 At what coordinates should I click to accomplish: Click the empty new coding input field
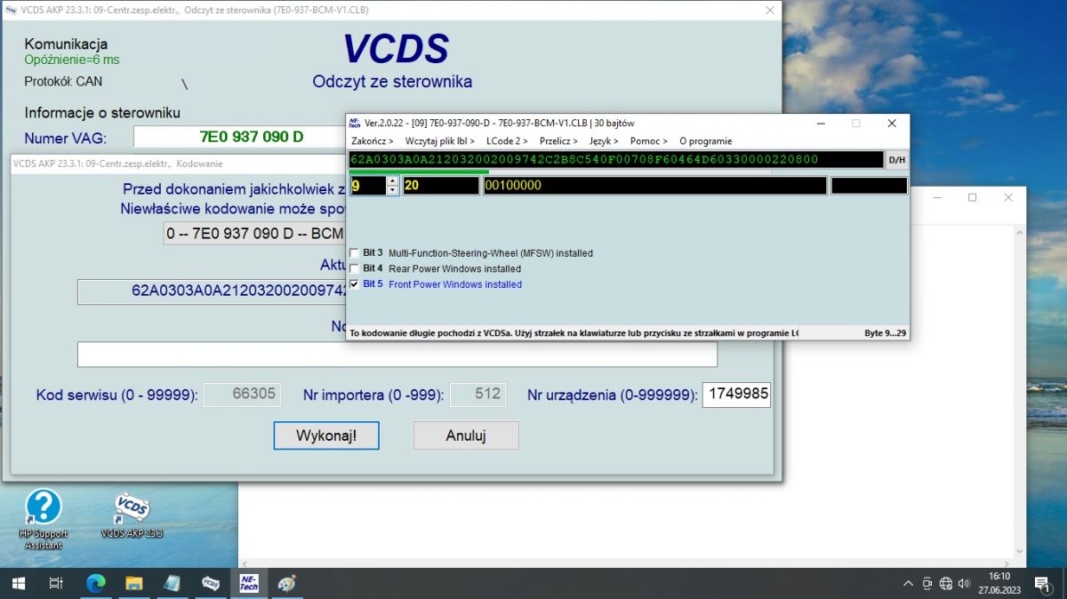click(x=397, y=354)
